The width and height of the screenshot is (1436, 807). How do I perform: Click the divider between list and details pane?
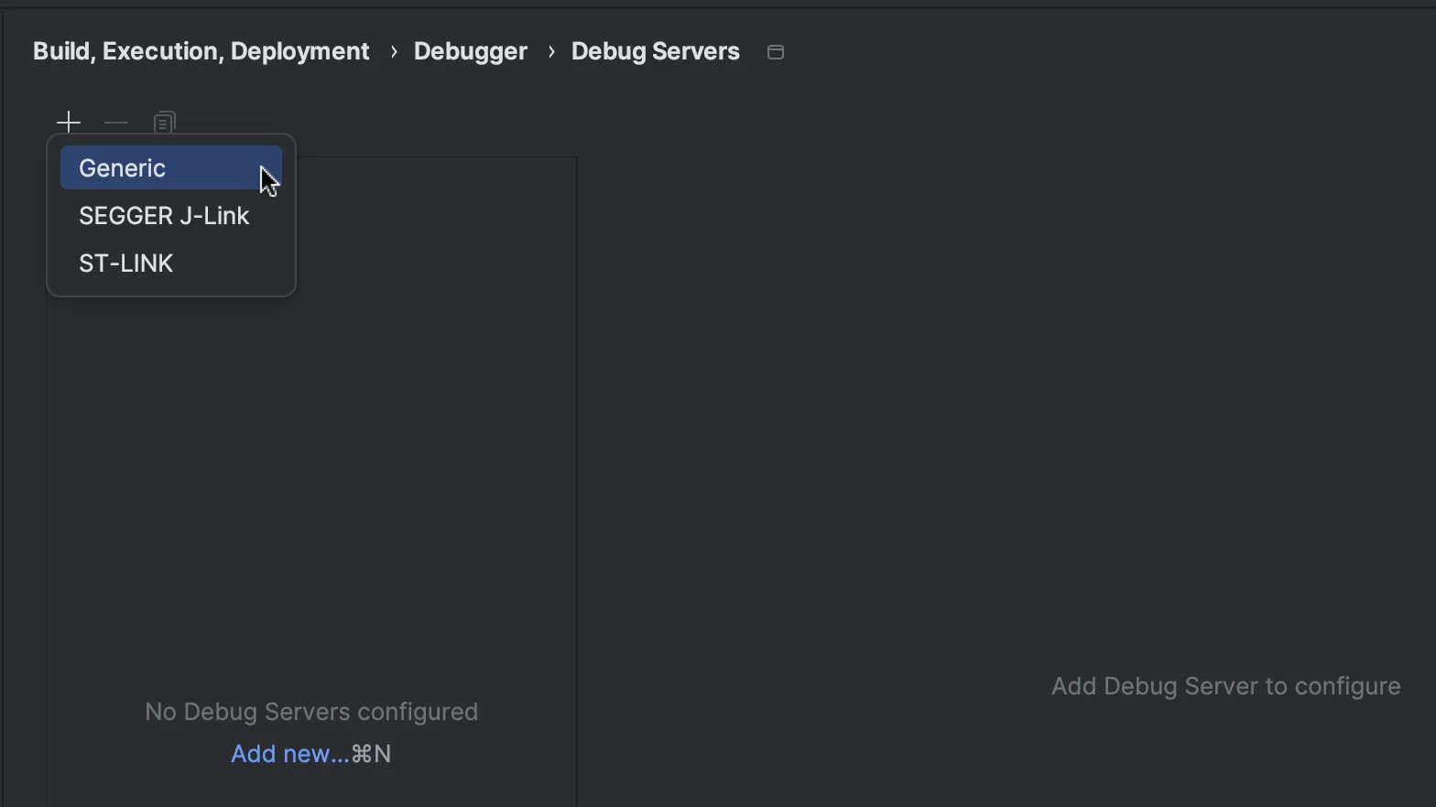[x=577, y=457]
